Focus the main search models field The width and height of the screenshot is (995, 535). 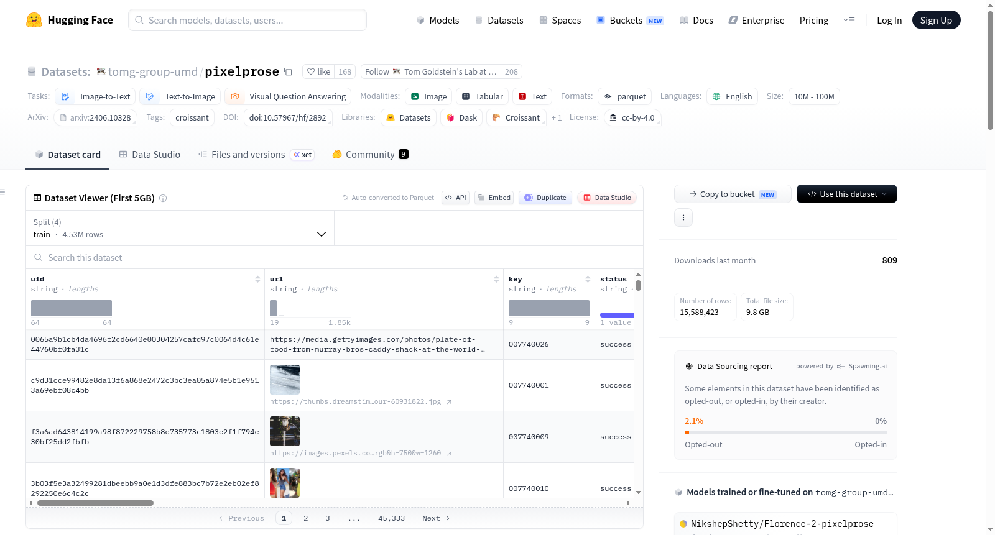(x=248, y=20)
